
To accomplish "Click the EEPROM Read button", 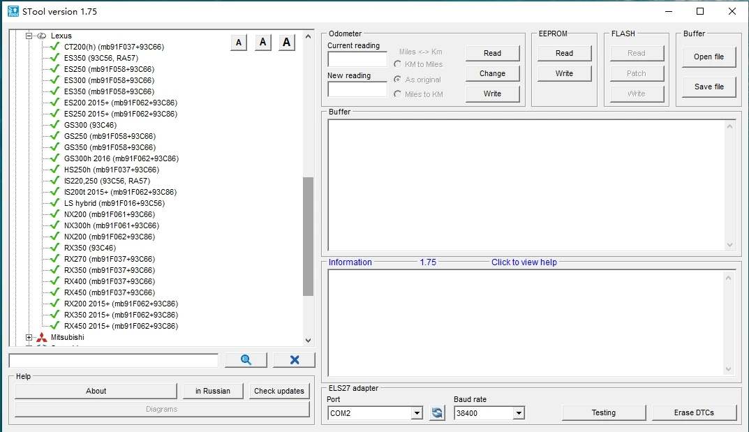I will pyautogui.click(x=564, y=53).
